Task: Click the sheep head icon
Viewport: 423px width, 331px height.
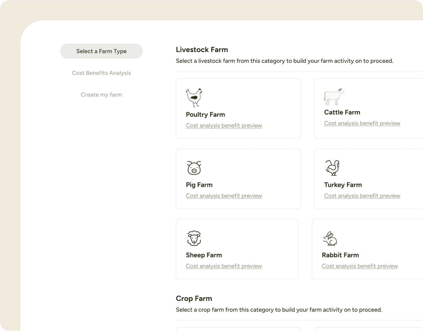Action: [194, 238]
